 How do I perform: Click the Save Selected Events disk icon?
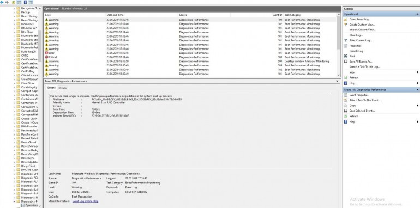[345, 111]
